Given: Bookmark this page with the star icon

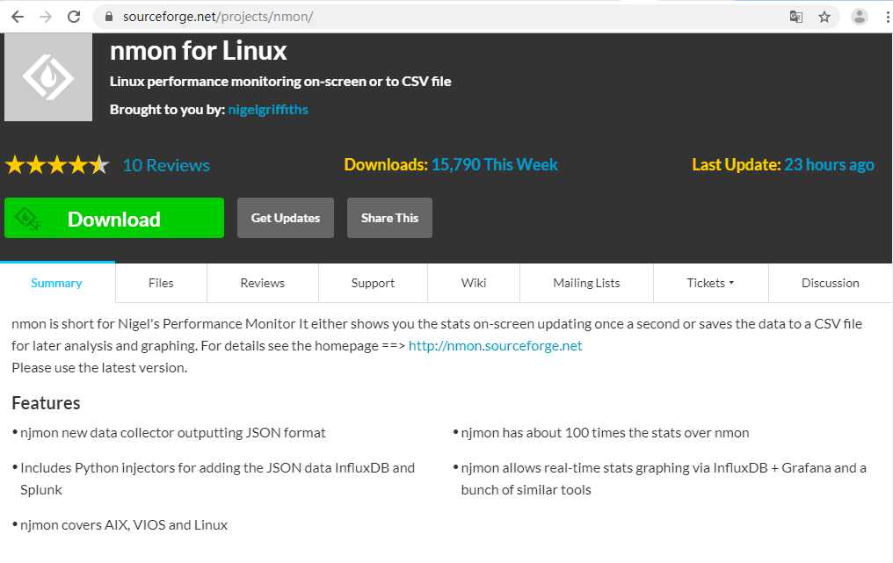Looking at the screenshot, I should pos(824,17).
